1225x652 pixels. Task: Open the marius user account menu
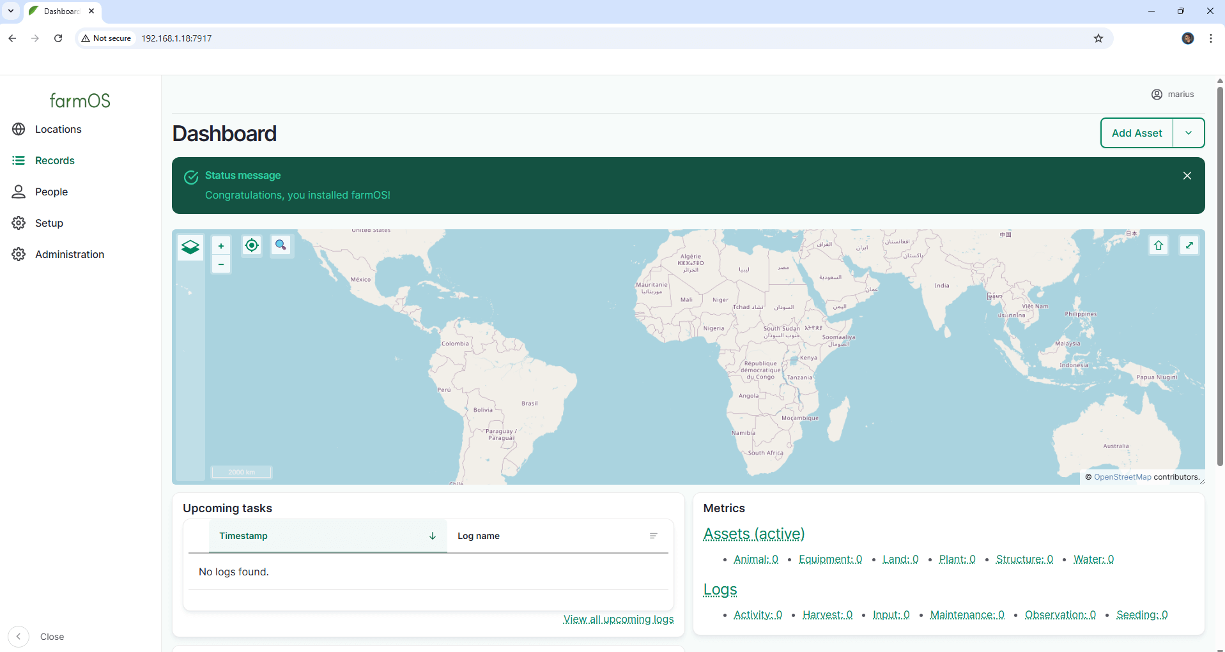point(1173,95)
